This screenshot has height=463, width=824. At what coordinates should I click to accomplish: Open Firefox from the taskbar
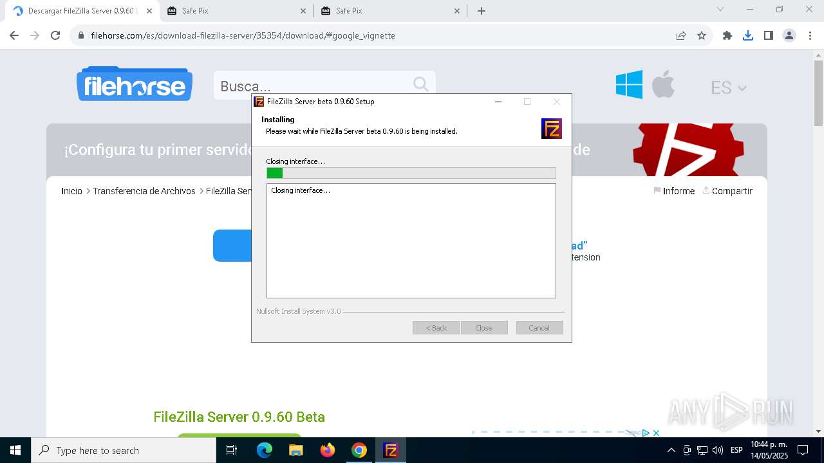pyautogui.click(x=328, y=450)
